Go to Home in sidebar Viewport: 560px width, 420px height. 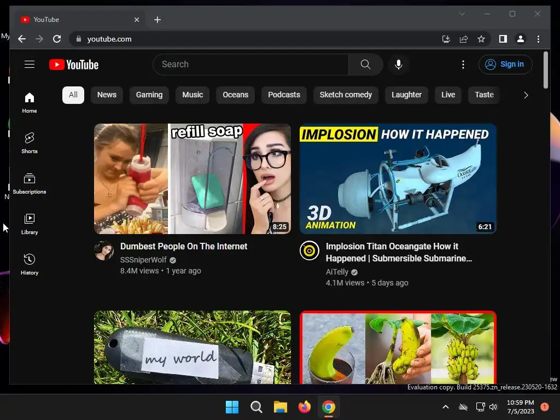[x=30, y=103]
